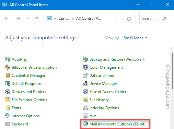Open the File Explorer Options link
Image resolution: width=174 pixels, height=129 pixels.
click(29, 100)
